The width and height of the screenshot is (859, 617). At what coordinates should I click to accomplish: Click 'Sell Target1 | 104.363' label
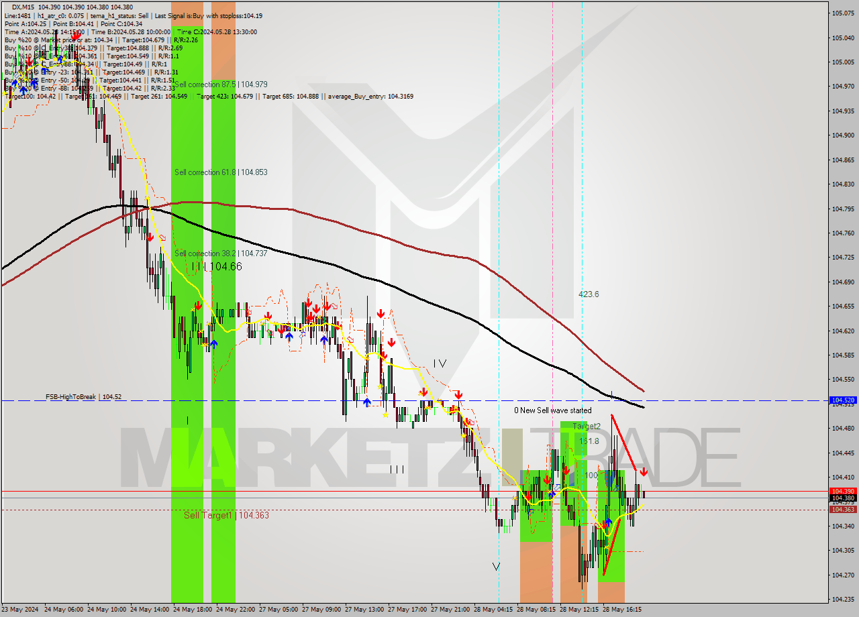227,515
